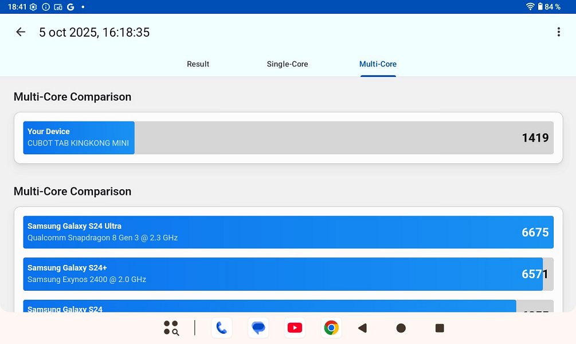Open the three-dot overflow menu
The image size is (576, 344).
(558, 32)
